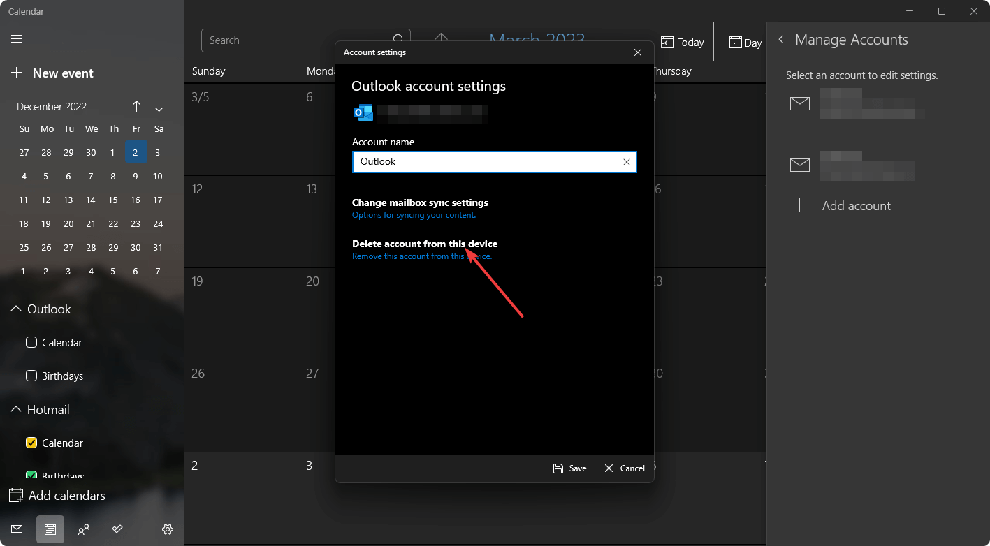Click day 27 in the main calendar grid
The height and width of the screenshot is (546, 990).
point(318,406)
